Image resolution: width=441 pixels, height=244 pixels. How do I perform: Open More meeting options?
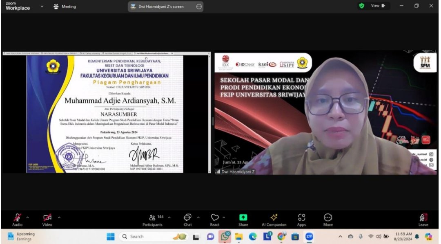(x=328, y=220)
